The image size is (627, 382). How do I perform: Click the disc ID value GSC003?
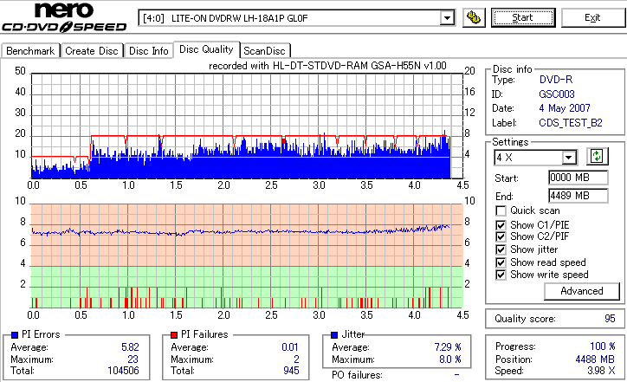[x=557, y=94]
